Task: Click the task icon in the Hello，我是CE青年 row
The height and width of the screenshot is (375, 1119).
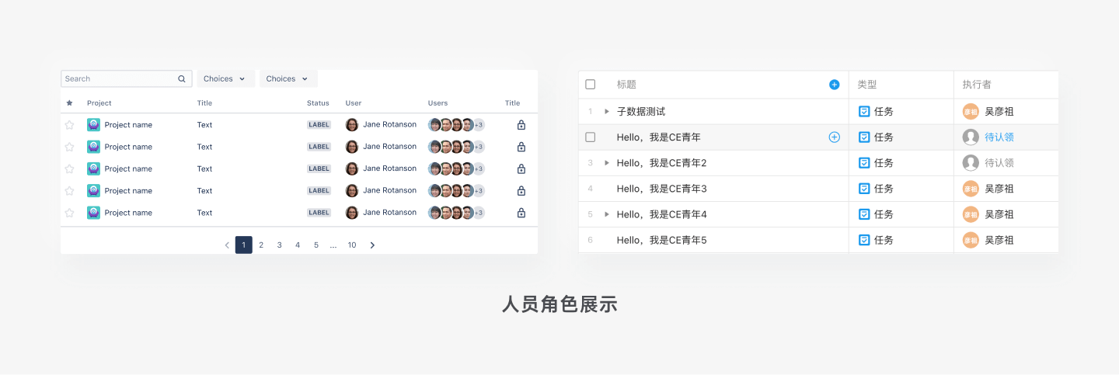Action: (x=864, y=137)
